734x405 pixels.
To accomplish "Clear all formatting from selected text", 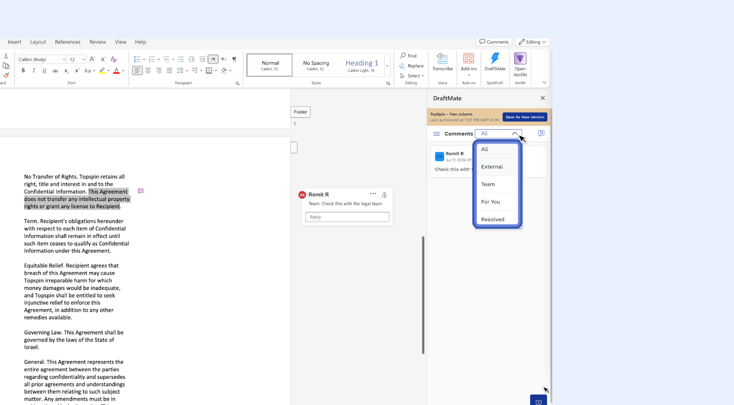I will pyautogui.click(x=114, y=59).
